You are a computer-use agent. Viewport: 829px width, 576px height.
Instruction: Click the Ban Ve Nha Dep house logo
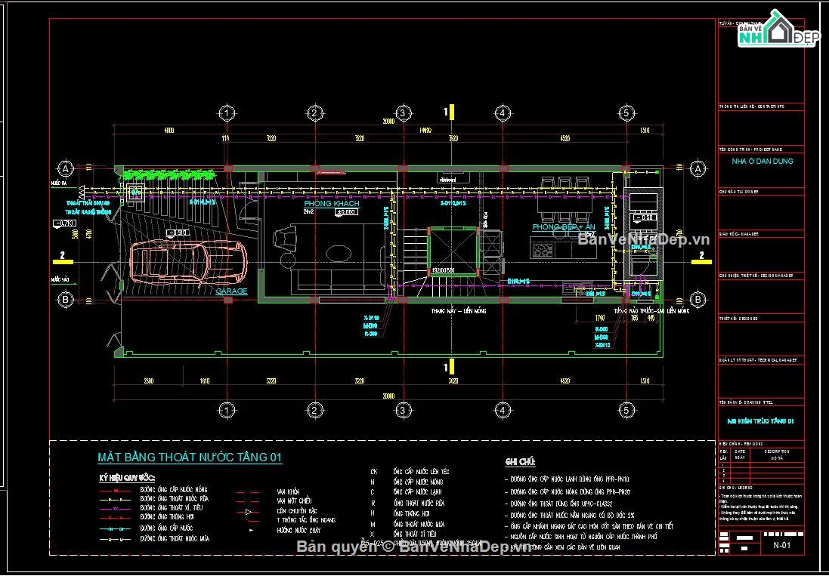click(x=779, y=29)
